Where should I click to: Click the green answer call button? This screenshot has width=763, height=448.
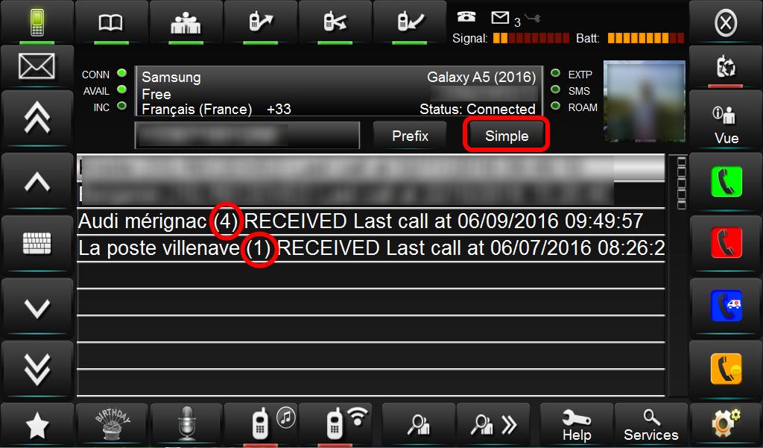coord(726,182)
